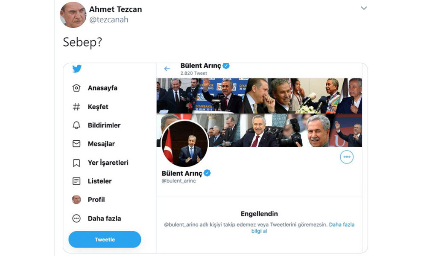Click the Anasayfa home icon
This screenshot has height=256, width=427.
point(76,88)
